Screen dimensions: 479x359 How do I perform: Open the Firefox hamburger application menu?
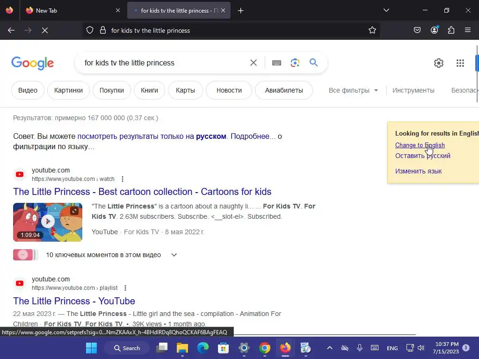[x=467, y=30]
